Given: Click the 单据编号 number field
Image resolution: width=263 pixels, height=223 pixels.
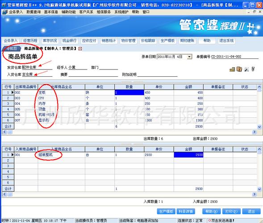Looking at the screenshot, I should coord(235,57).
